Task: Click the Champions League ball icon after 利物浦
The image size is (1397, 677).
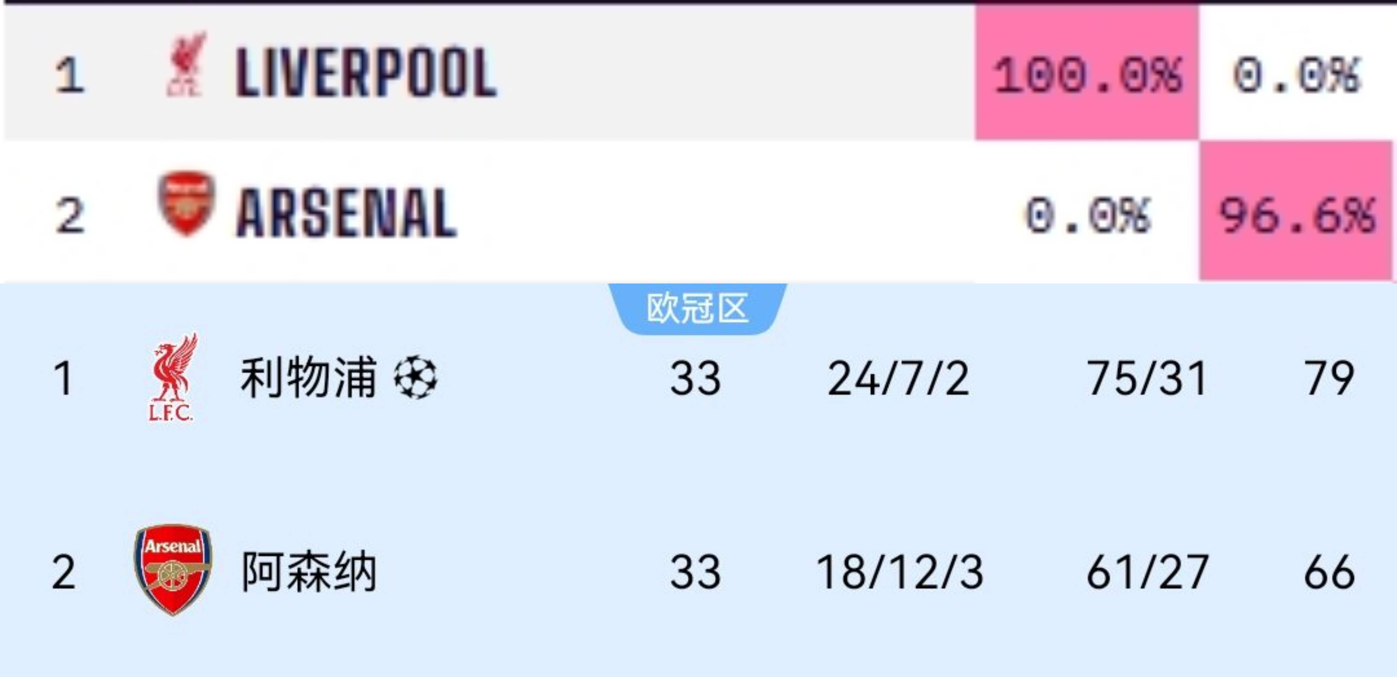Action: click(415, 377)
